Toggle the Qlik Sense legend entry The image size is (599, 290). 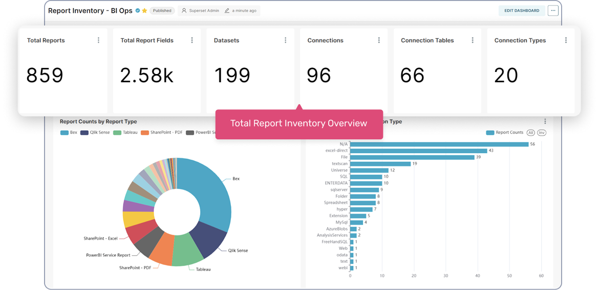(95, 133)
